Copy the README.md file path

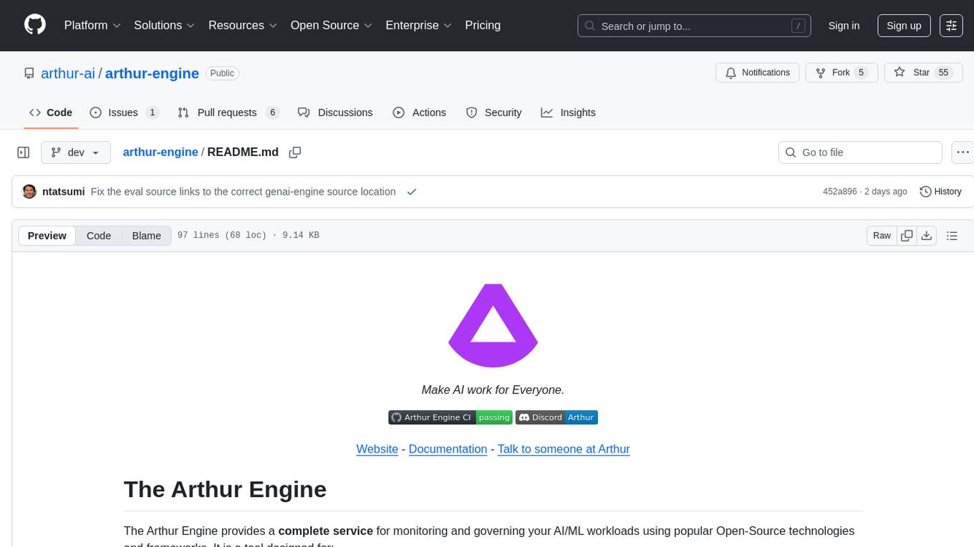pos(294,153)
